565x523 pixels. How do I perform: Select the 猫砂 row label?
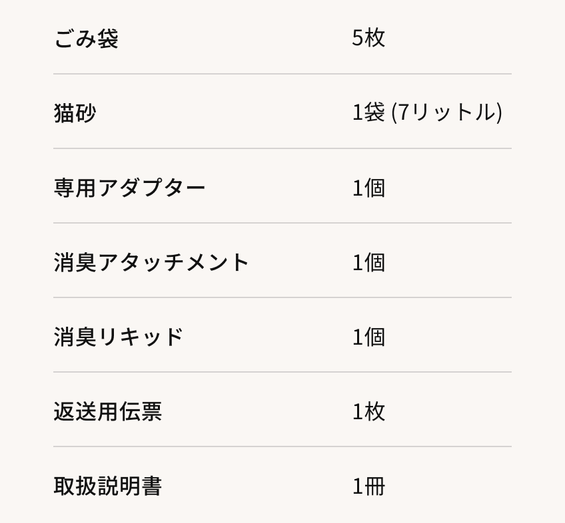(x=75, y=113)
